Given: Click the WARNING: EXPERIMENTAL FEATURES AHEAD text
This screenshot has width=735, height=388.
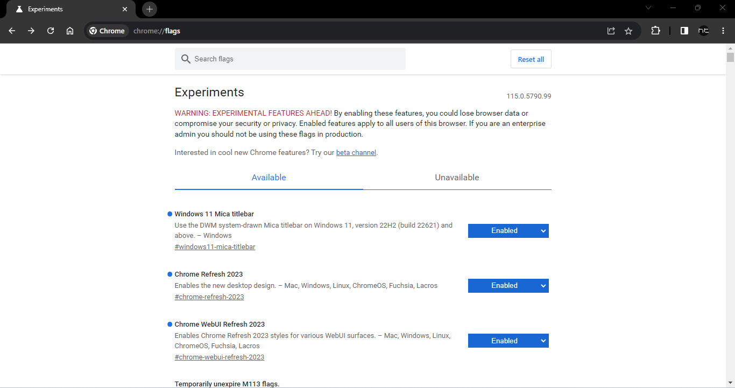Looking at the screenshot, I should coord(253,114).
